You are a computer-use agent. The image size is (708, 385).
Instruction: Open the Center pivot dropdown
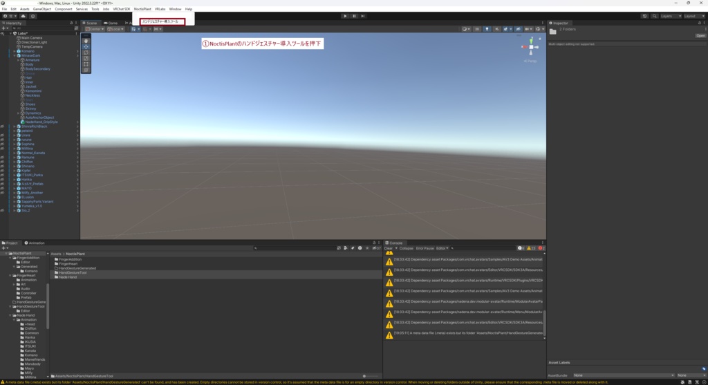(x=95, y=29)
